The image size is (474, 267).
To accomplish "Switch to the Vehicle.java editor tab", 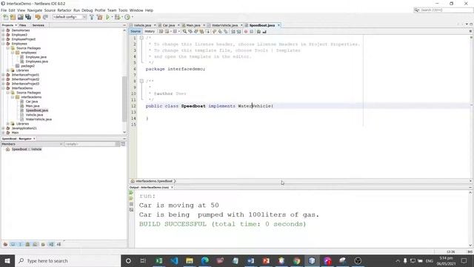I will point(142,25).
